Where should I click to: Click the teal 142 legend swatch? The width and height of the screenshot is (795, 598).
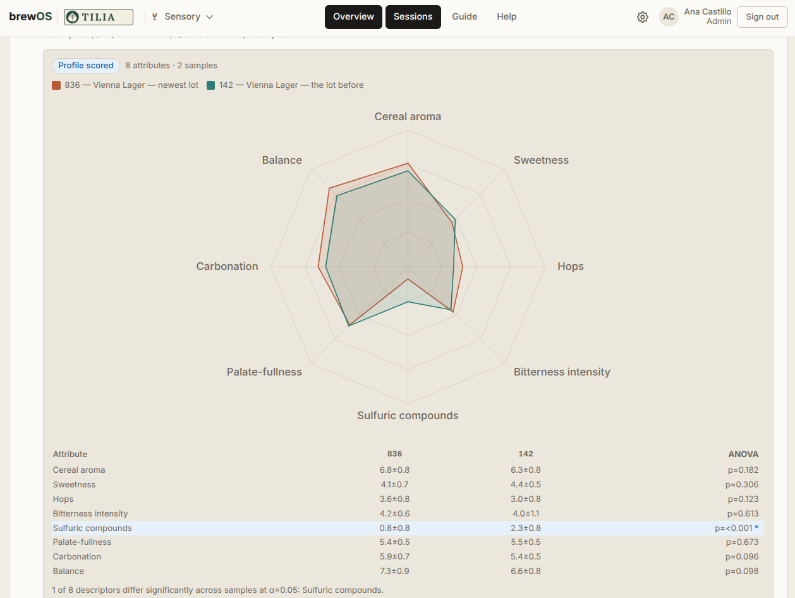[x=211, y=85]
